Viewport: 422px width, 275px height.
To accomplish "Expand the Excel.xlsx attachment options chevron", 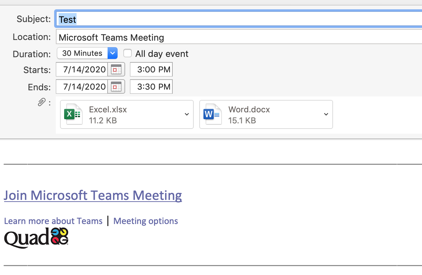I will pyautogui.click(x=187, y=114).
